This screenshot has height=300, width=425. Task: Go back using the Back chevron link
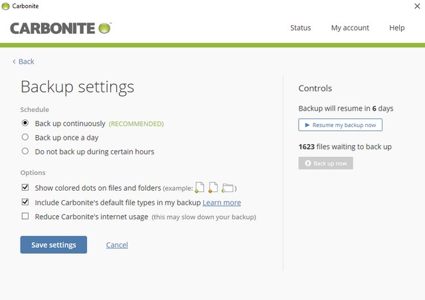click(x=23, y=62)
